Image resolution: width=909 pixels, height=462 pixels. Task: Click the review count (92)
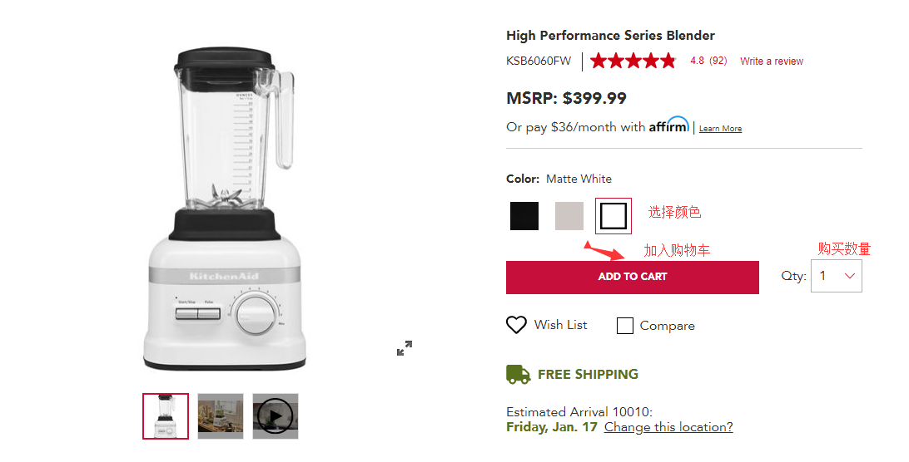718,61
